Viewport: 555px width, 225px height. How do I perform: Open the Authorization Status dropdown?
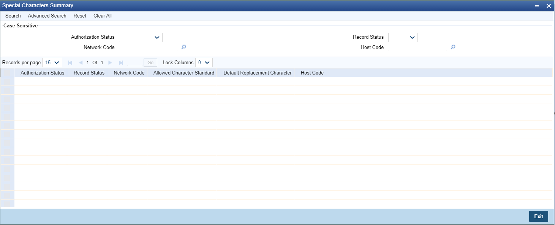141,37
